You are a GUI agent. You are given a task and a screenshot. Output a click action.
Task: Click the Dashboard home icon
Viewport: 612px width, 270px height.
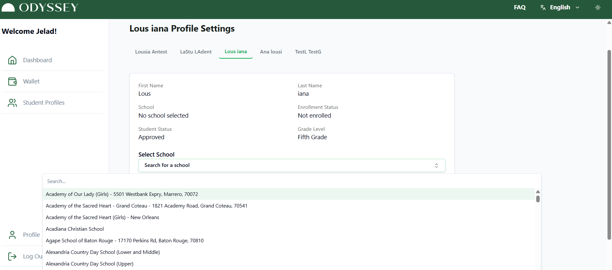pos(12,60)
